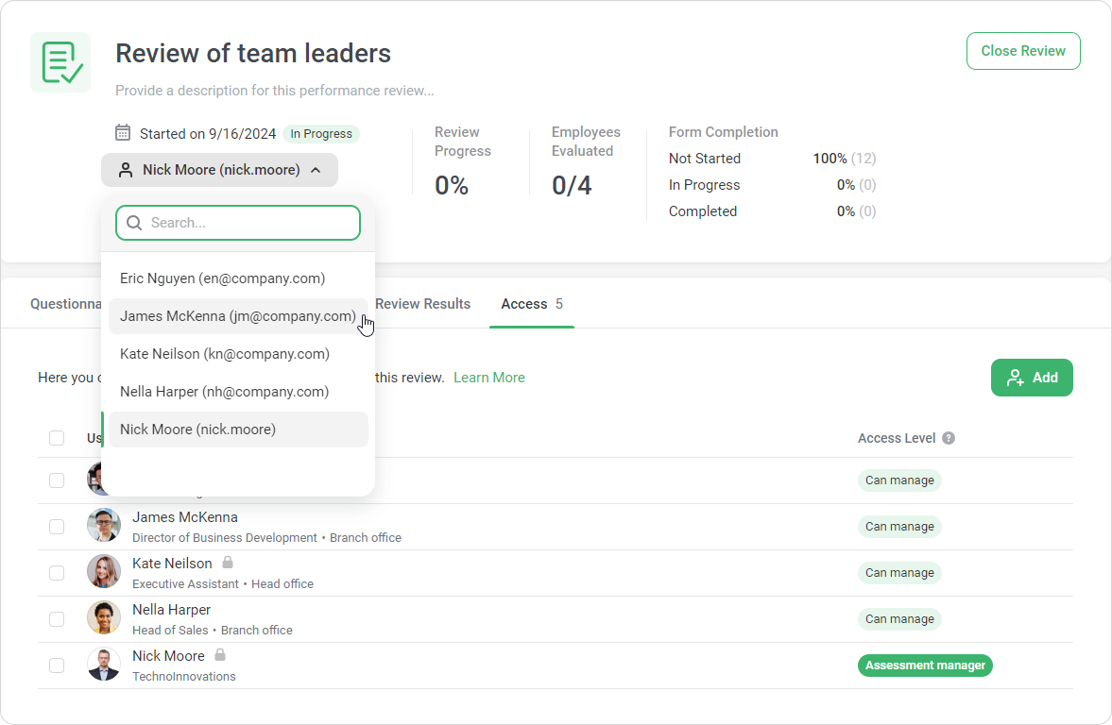Follow the Learn More link
The width and height of the screenshot is (1112, 725).
[488, 378]
